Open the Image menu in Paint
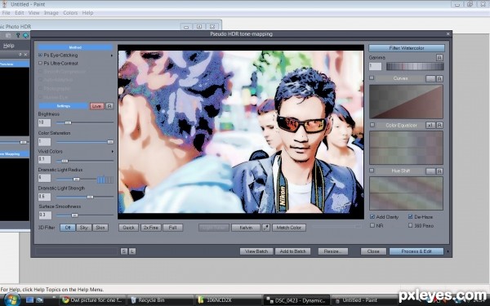 tap(51, 13)
